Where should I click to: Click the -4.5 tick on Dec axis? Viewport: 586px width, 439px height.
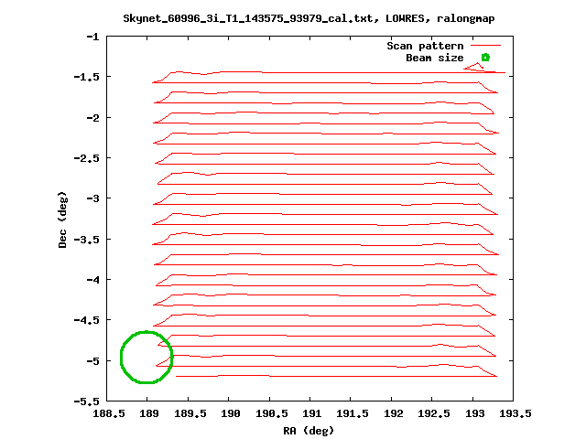coord(88,320)
